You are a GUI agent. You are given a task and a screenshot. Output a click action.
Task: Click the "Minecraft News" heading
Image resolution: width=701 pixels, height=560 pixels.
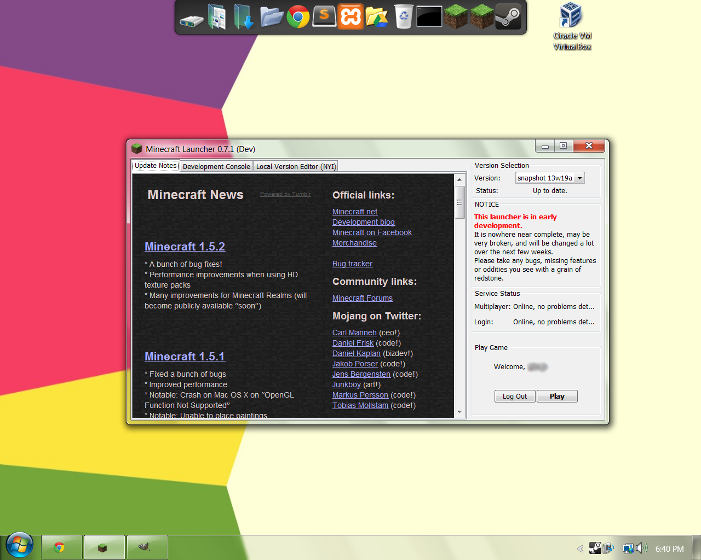[196, 195]
